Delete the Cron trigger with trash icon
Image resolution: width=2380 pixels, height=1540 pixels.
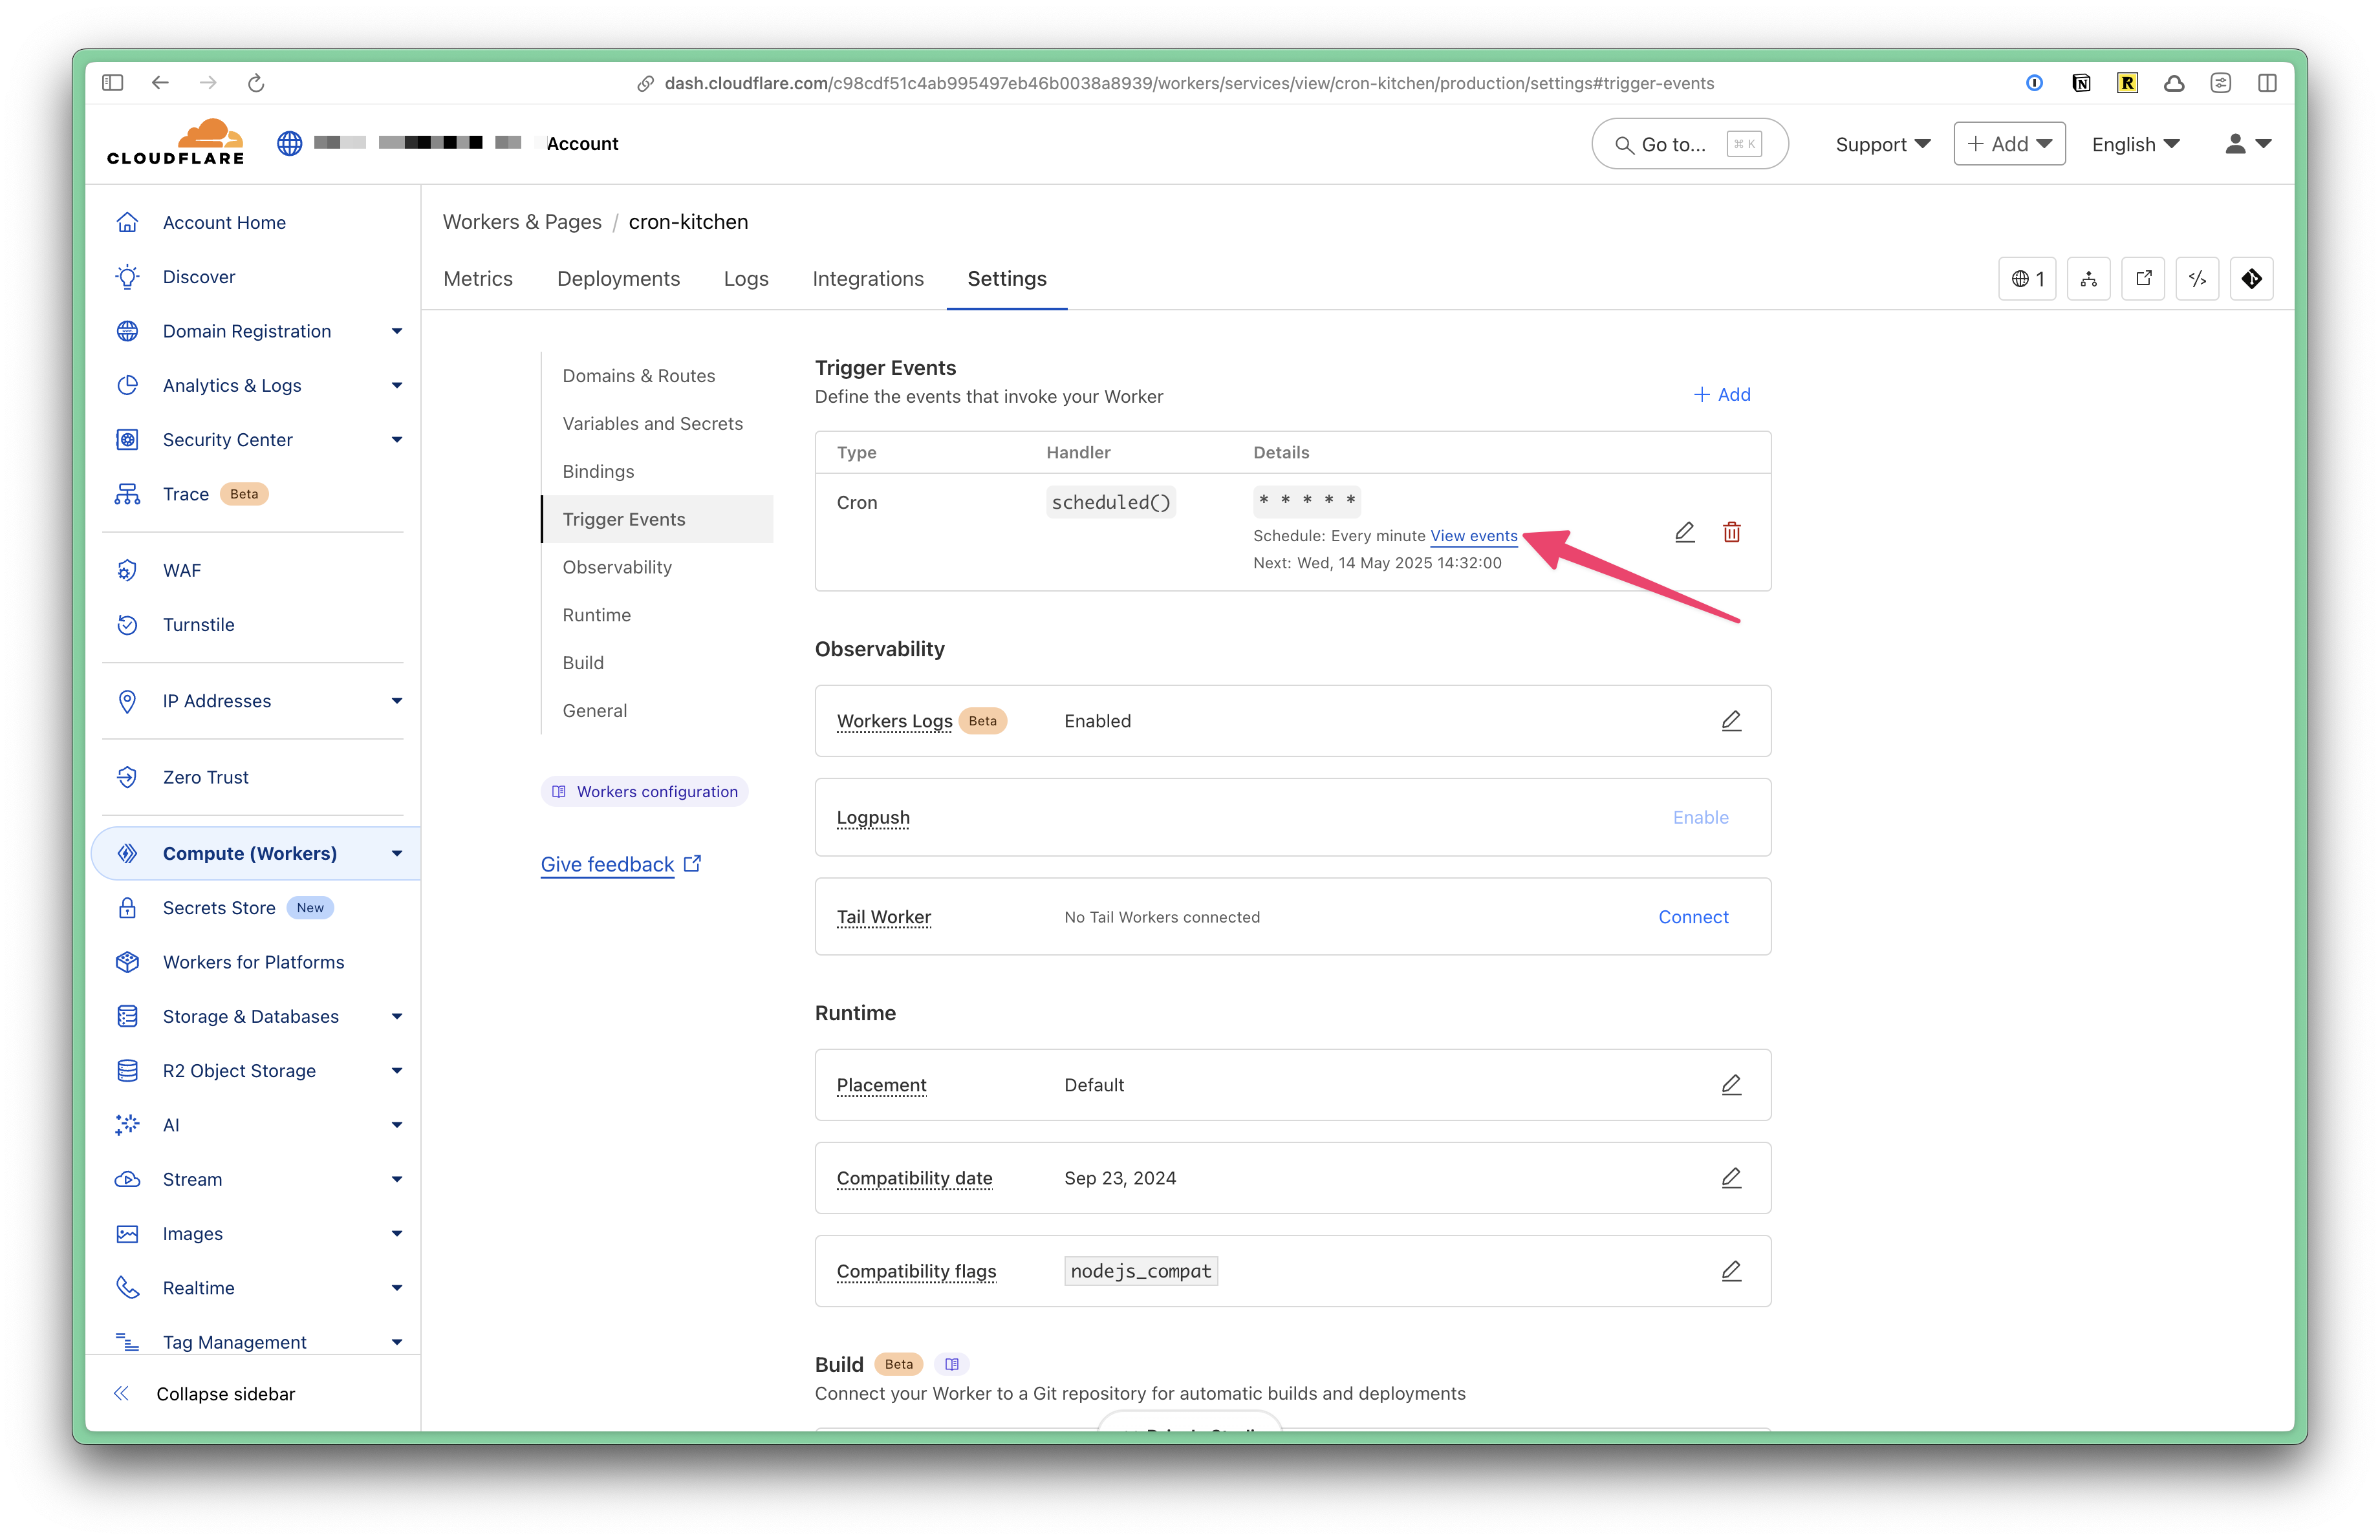click(1731, 533)
